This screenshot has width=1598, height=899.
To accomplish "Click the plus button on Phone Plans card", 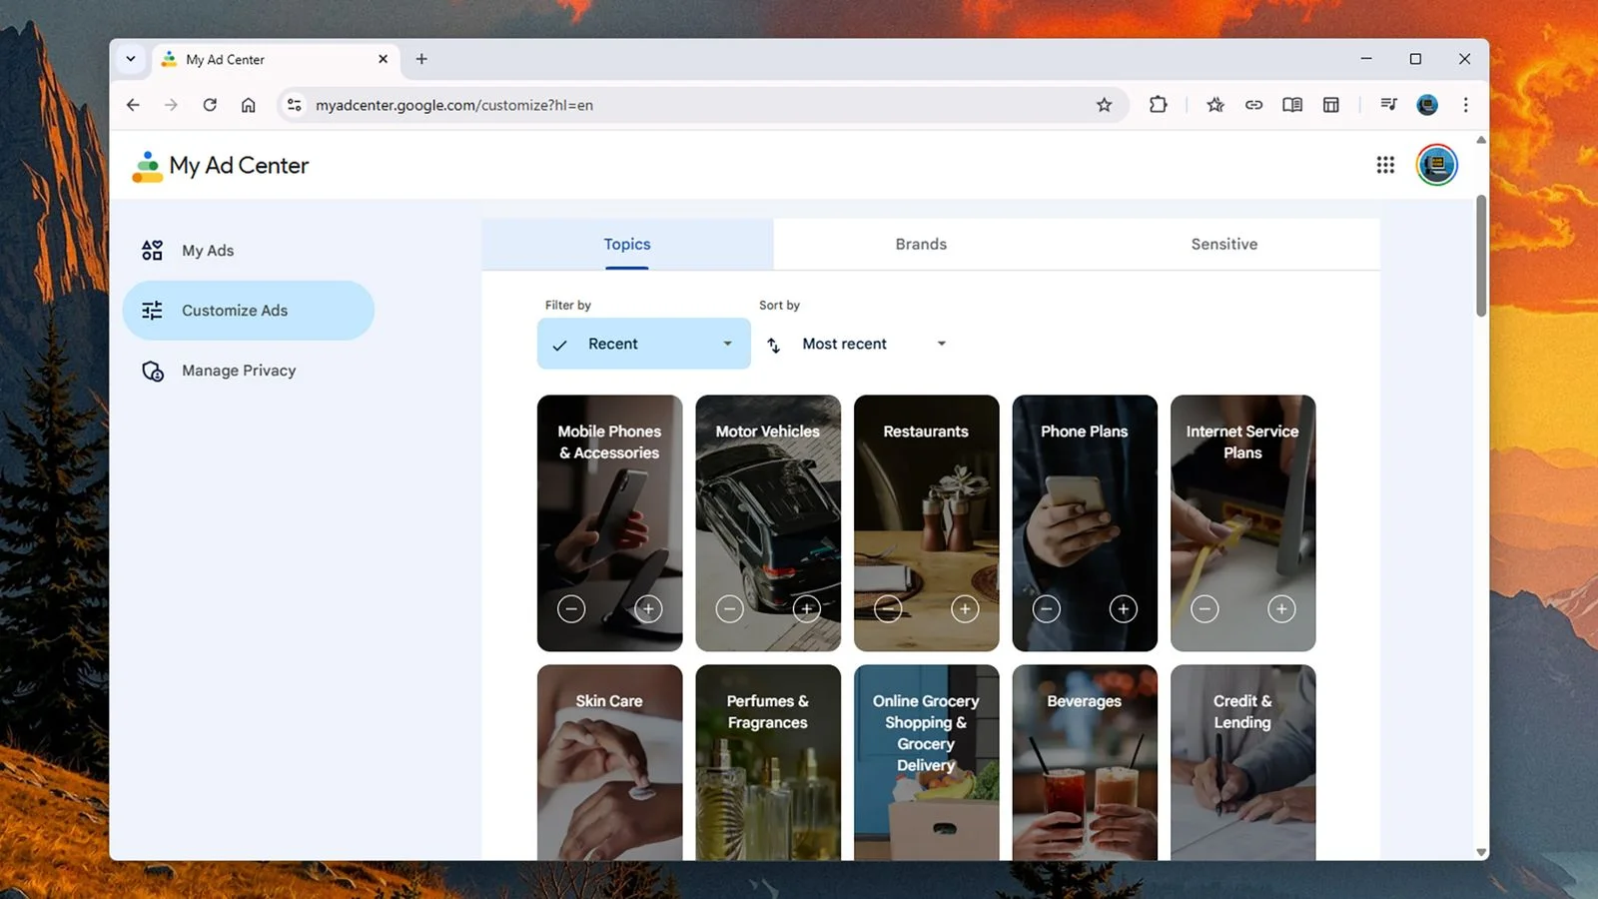I will point(1124,608).
